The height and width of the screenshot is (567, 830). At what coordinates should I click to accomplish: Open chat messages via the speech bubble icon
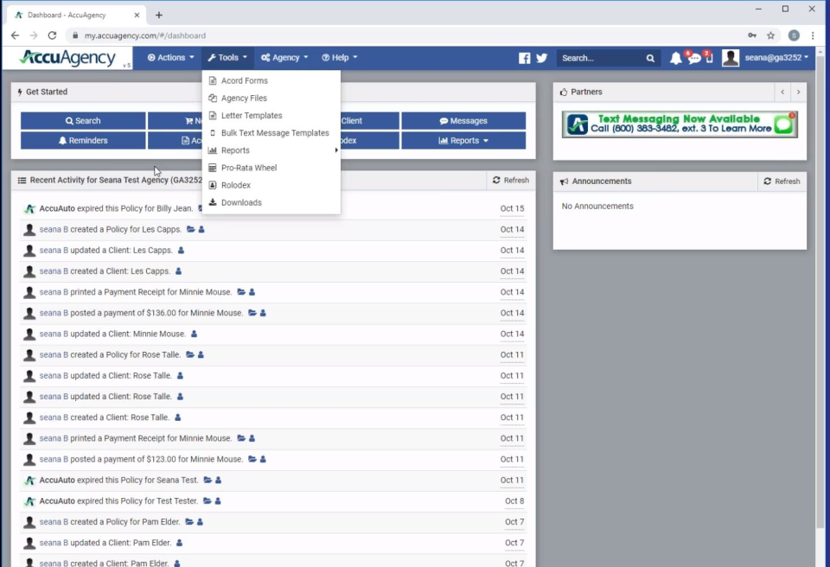click(693, 57)
